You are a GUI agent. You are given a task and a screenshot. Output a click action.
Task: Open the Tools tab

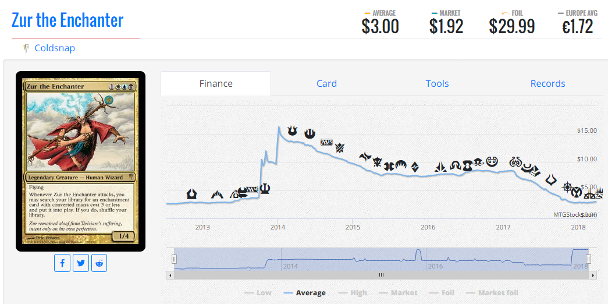click(x=437, y=83)
